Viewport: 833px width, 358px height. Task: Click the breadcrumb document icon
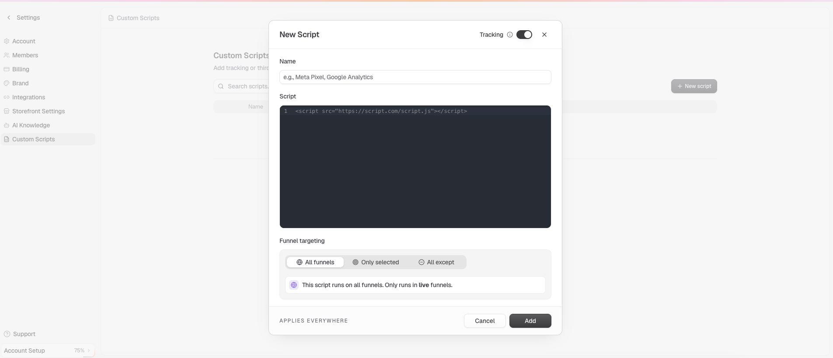point(111,18)
